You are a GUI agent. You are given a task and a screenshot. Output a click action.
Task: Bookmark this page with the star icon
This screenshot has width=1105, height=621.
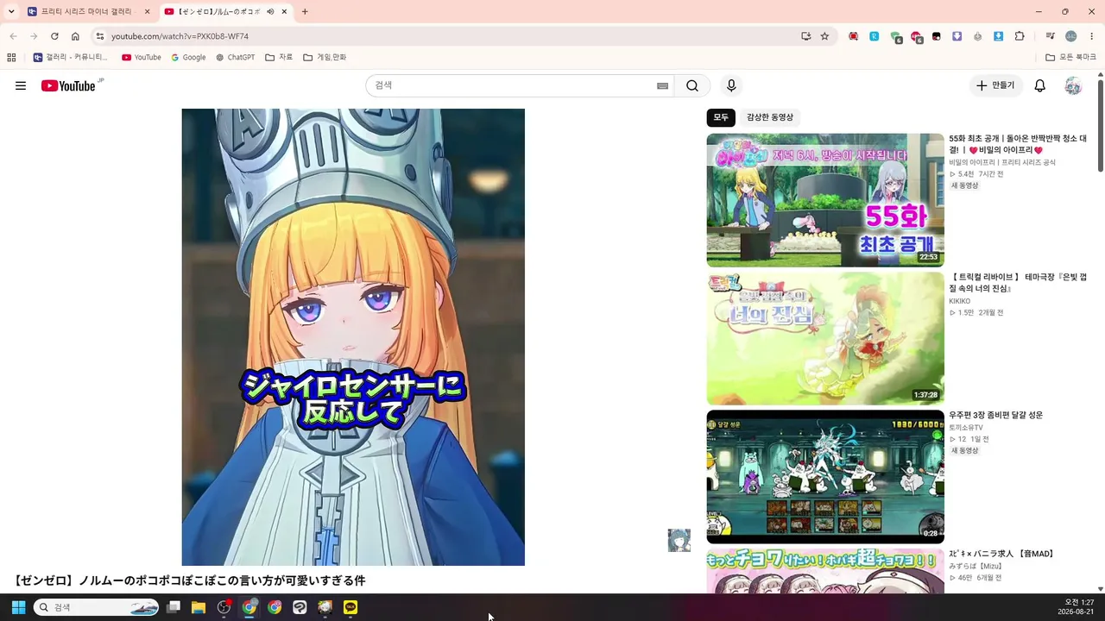824,36
